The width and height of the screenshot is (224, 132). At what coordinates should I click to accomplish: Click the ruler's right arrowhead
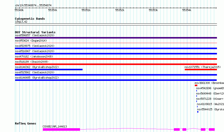(x=216, y=8)
